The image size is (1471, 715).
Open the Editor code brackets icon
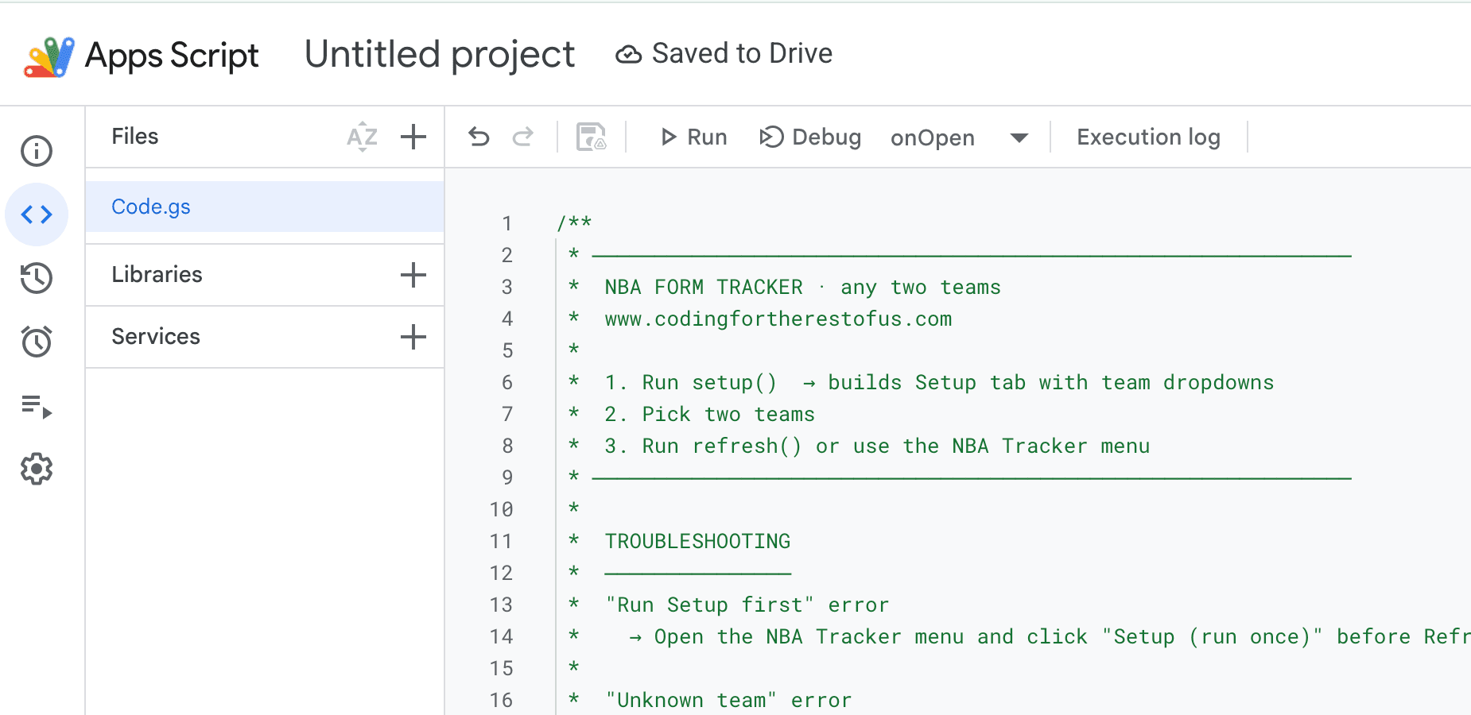click(37, 214)
